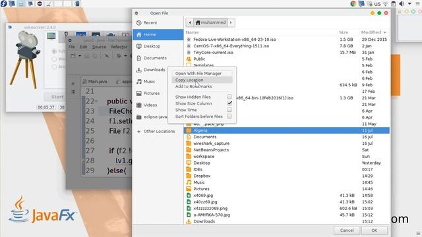Image resolution: width=422 pixels, height=237 pixels.
Task: Click Pictures folder icon in file list
Action: (189, 189)
